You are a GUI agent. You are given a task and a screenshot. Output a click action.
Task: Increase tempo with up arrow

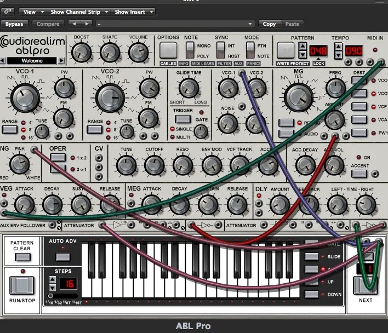click(x=338, y=47)
